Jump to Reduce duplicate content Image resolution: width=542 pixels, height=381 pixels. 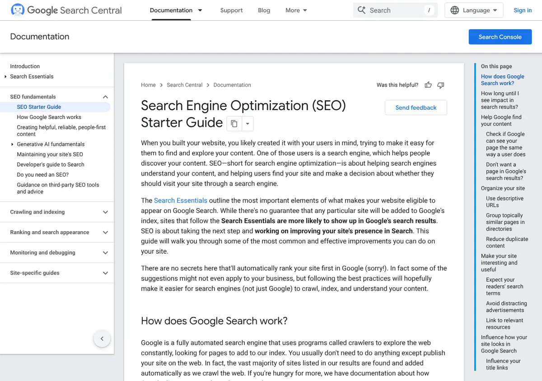click(x=507, y=242)
